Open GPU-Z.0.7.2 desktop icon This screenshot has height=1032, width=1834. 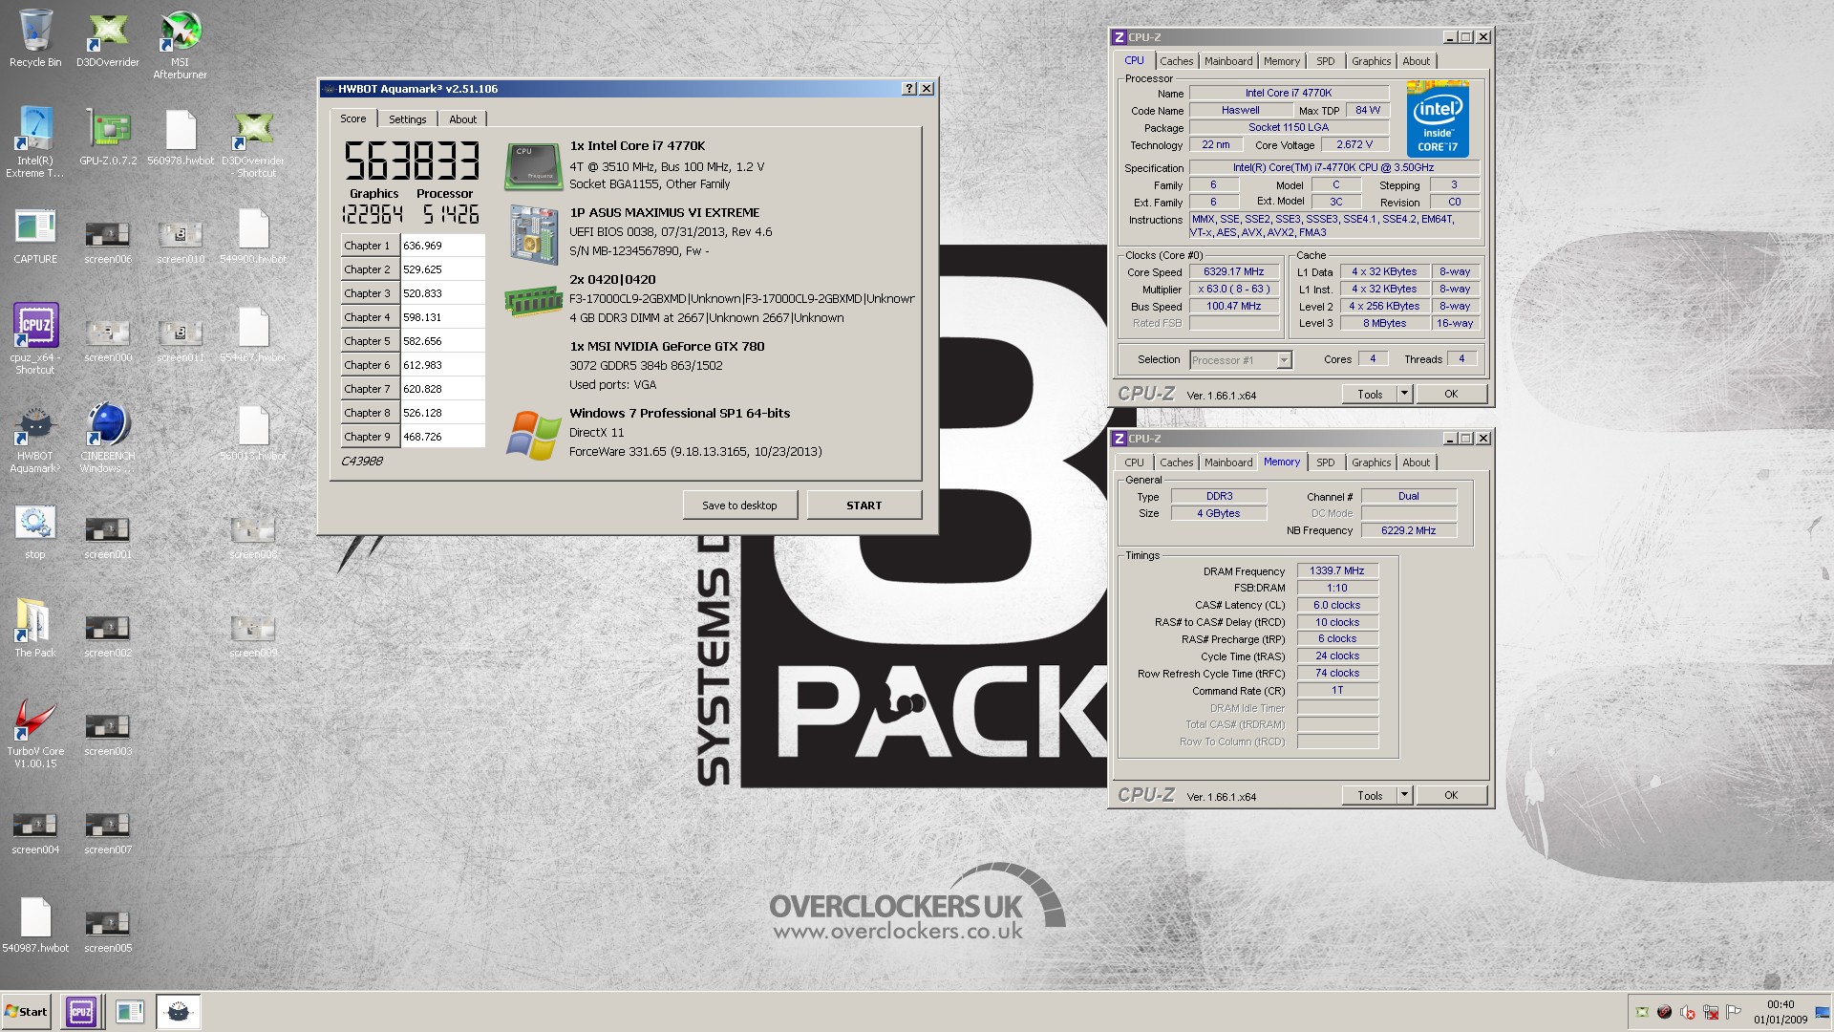click(x=108, y=137)
